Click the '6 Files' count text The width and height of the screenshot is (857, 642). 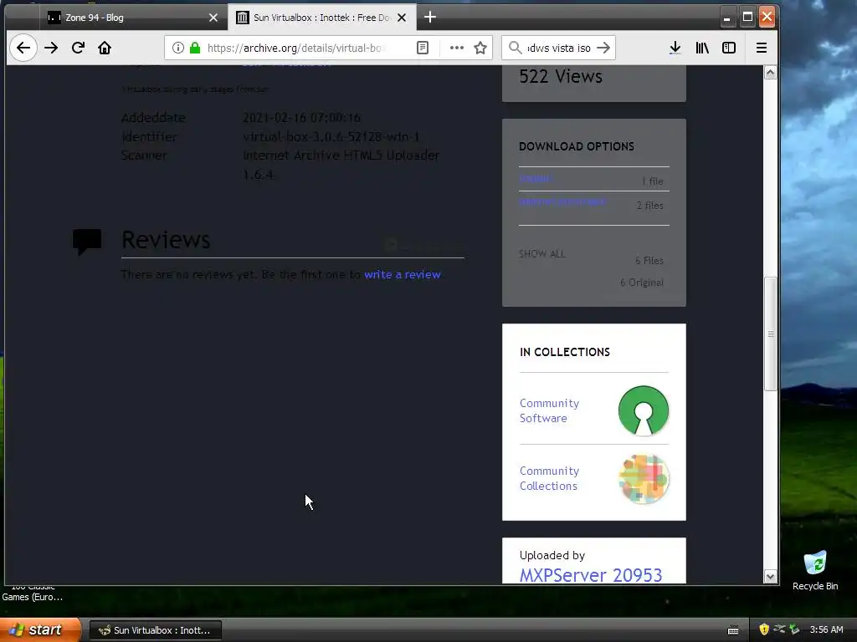pos(649,261)
